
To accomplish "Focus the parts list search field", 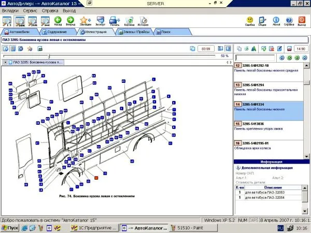I will click(255, 57).
